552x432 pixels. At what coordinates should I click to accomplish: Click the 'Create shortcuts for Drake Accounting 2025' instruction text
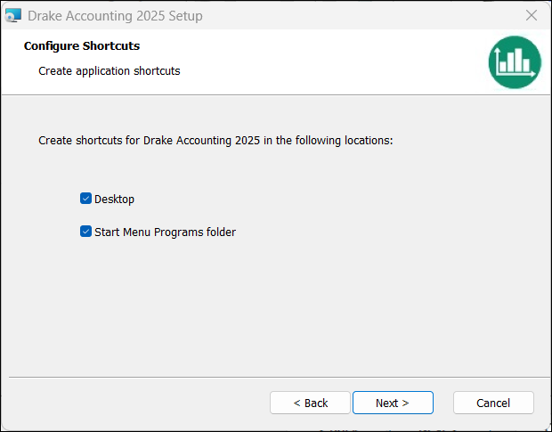(215, 141)
